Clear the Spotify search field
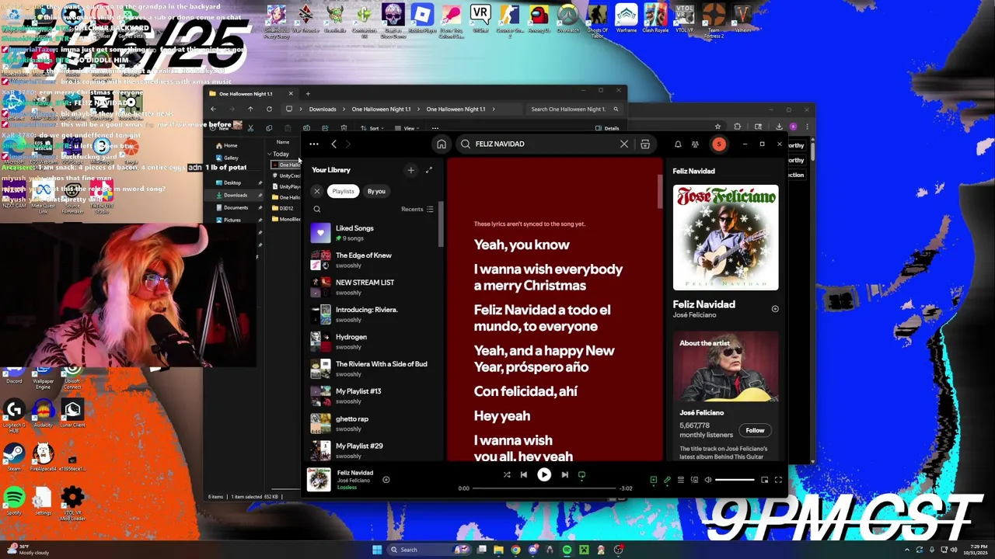The height and width of the screenshot is (559, 995). pos(623,144)
